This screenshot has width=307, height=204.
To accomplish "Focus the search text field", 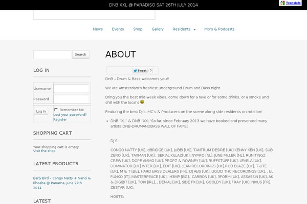I will (x=52, y=55).
